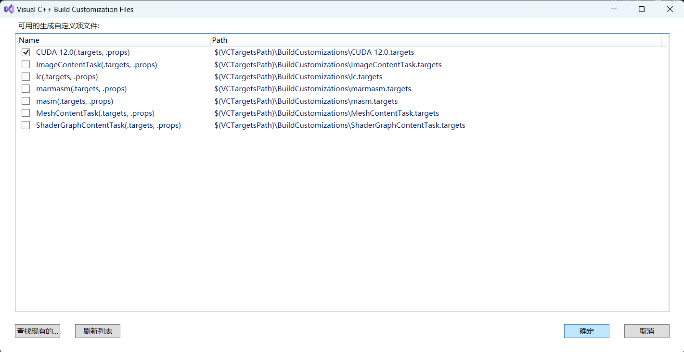The height and width of the screenshot is (352, 684).
Task: Click the ImageContentTask.targets path entry
Action: point(328,64)
